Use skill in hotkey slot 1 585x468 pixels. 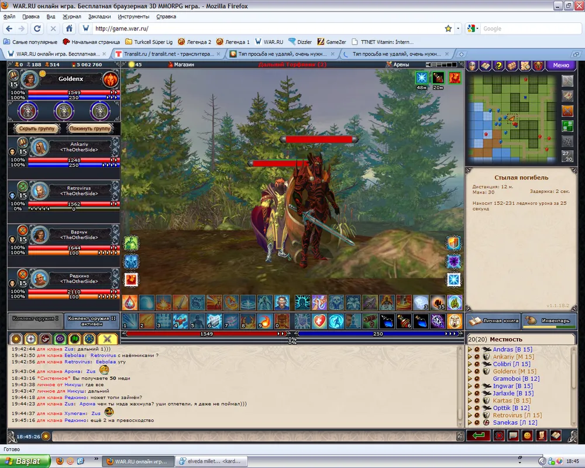click(x=130, y=321)
